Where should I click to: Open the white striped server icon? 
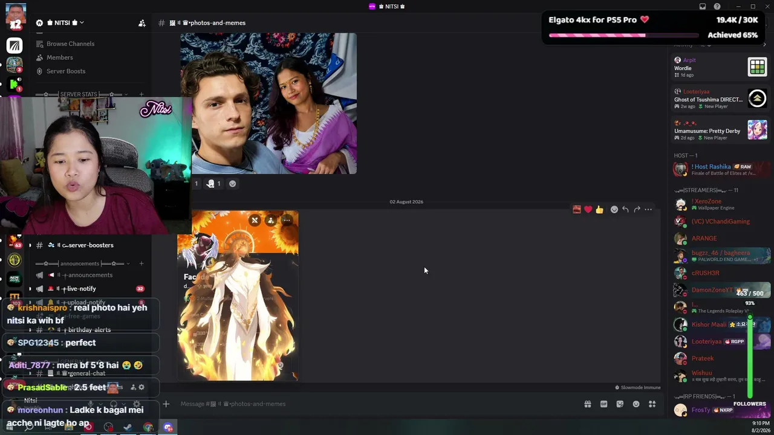15,45
